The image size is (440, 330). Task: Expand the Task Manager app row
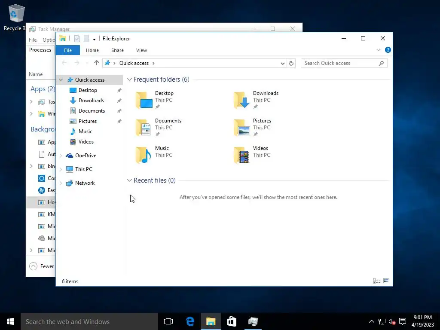coord(31,102)
